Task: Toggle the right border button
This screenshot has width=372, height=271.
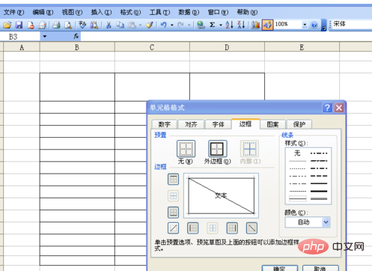Action: pyautogui.click(x=232, y=228)
